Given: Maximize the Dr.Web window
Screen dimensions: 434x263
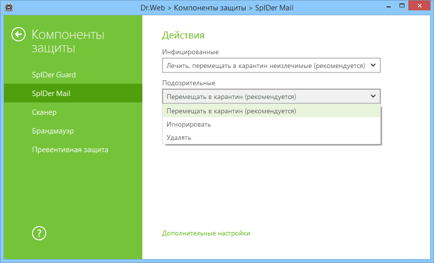Looking at the screenshot, I should click(402, 6).
